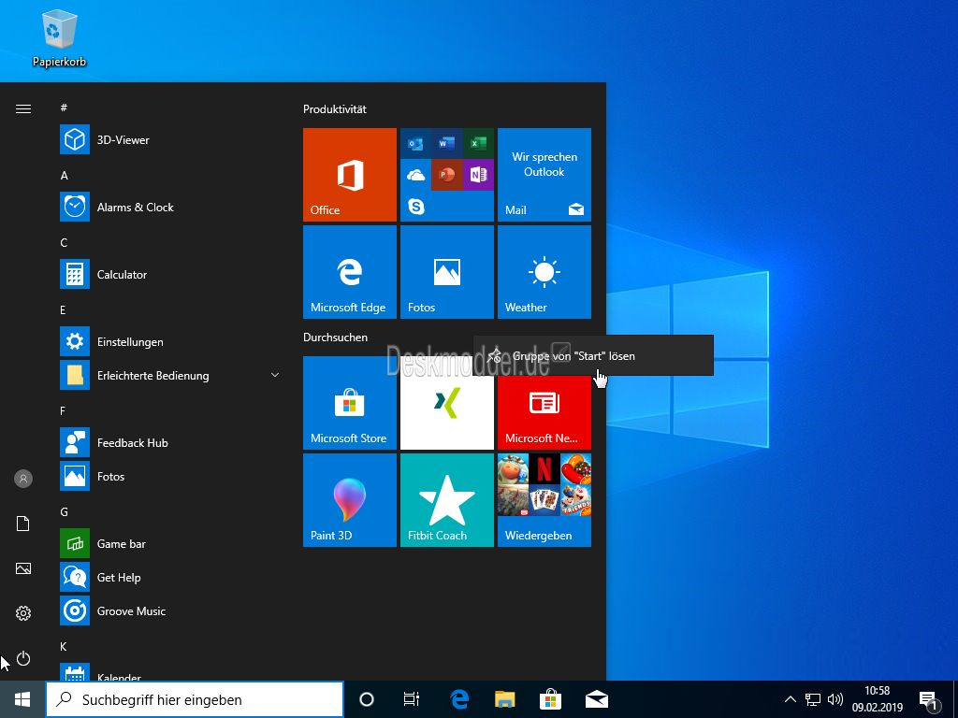Show hidden system tray icons
The height and width of the screenshot is (718, 958).
point(790,699)
